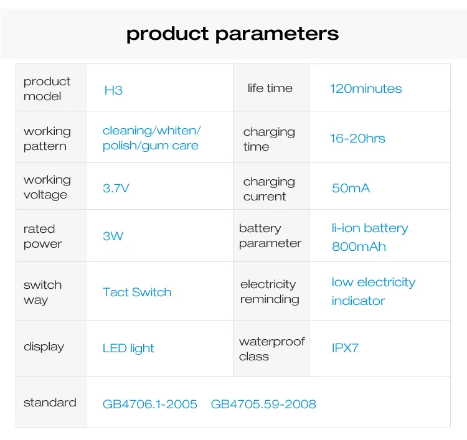Click the "battery parameter" label cell
This screenshot has height=440, width=467.
point(270,236)
